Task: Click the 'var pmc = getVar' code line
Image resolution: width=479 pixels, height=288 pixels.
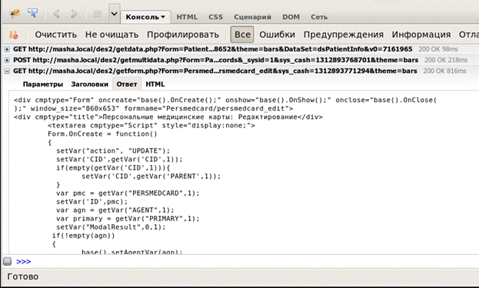Action: pyautogui.click(x=128, y=194)
